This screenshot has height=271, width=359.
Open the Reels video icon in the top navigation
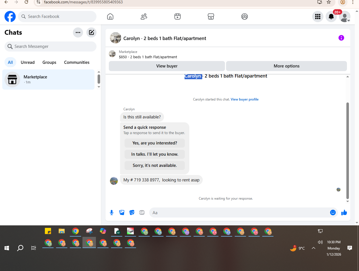pyautogui.click(x=178, y=17)
